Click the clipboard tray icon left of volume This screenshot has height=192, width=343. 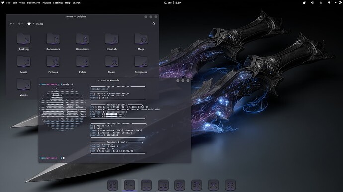point(304,3)
